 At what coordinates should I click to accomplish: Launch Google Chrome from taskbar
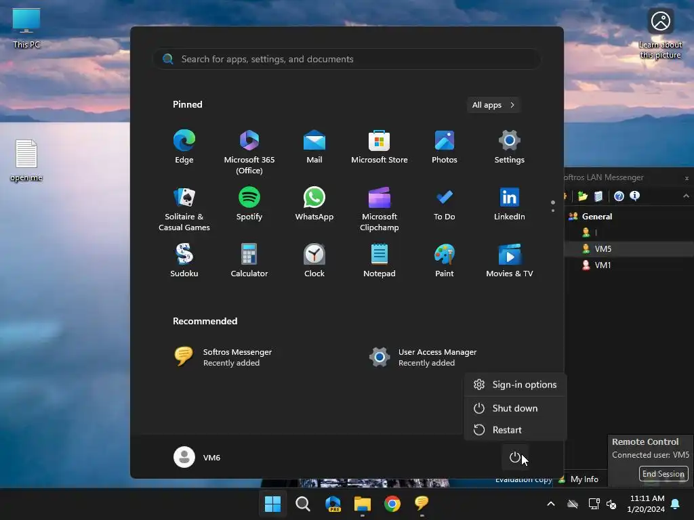tap(392, 504)
